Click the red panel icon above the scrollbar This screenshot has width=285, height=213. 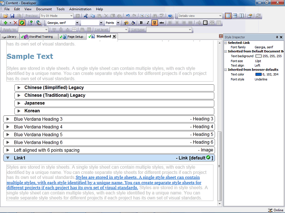click(221, 36)
